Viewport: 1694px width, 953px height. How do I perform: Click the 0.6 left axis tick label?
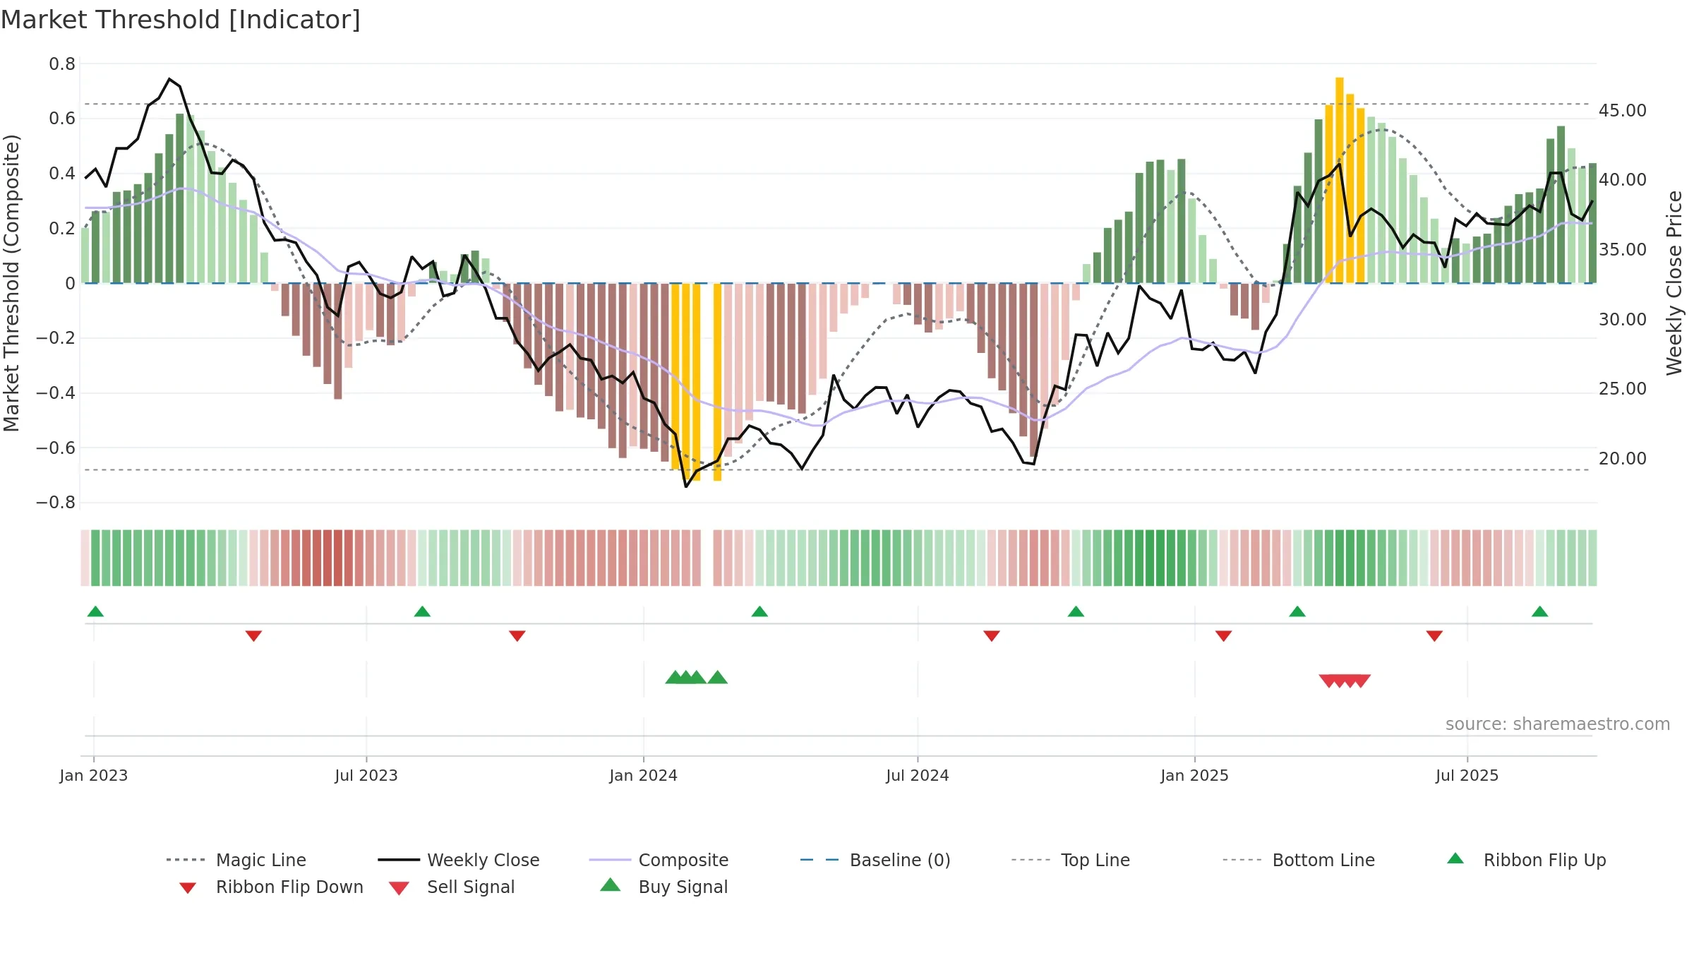click(62, 118)
